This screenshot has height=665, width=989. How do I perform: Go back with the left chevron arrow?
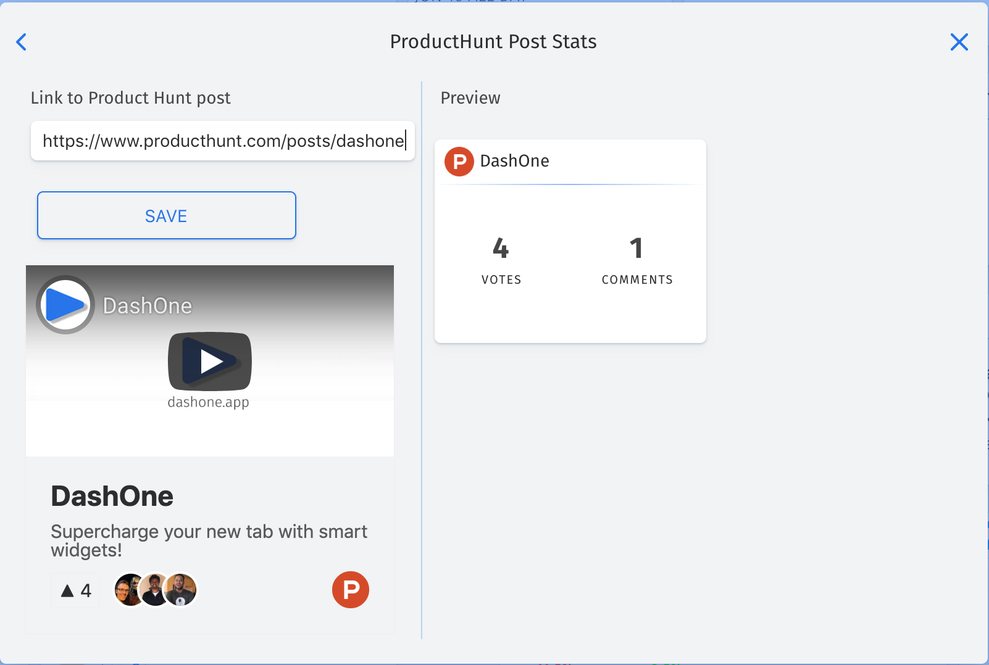(x=22, y=42)
